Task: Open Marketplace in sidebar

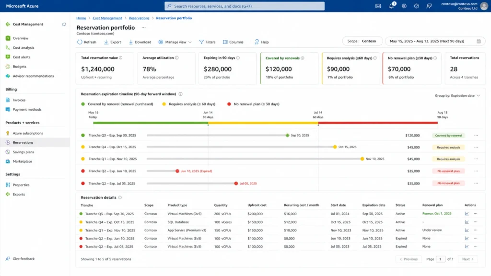Action: (22, 161)
